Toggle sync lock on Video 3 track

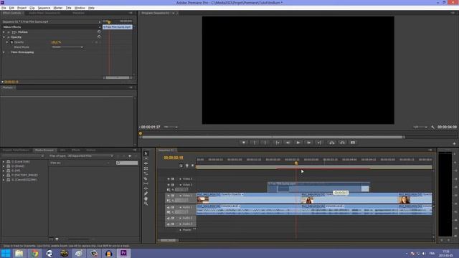[x=173, y=178]
